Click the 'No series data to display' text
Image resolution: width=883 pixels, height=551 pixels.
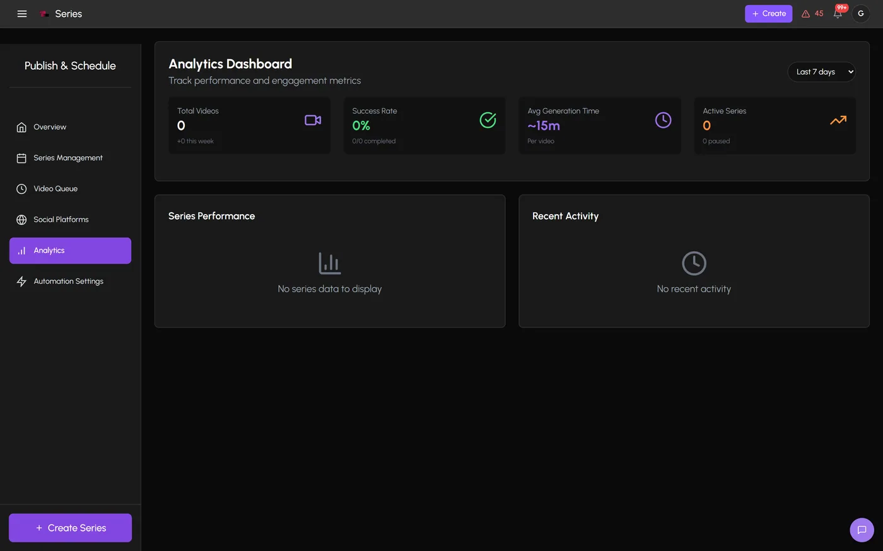[330, 289]
